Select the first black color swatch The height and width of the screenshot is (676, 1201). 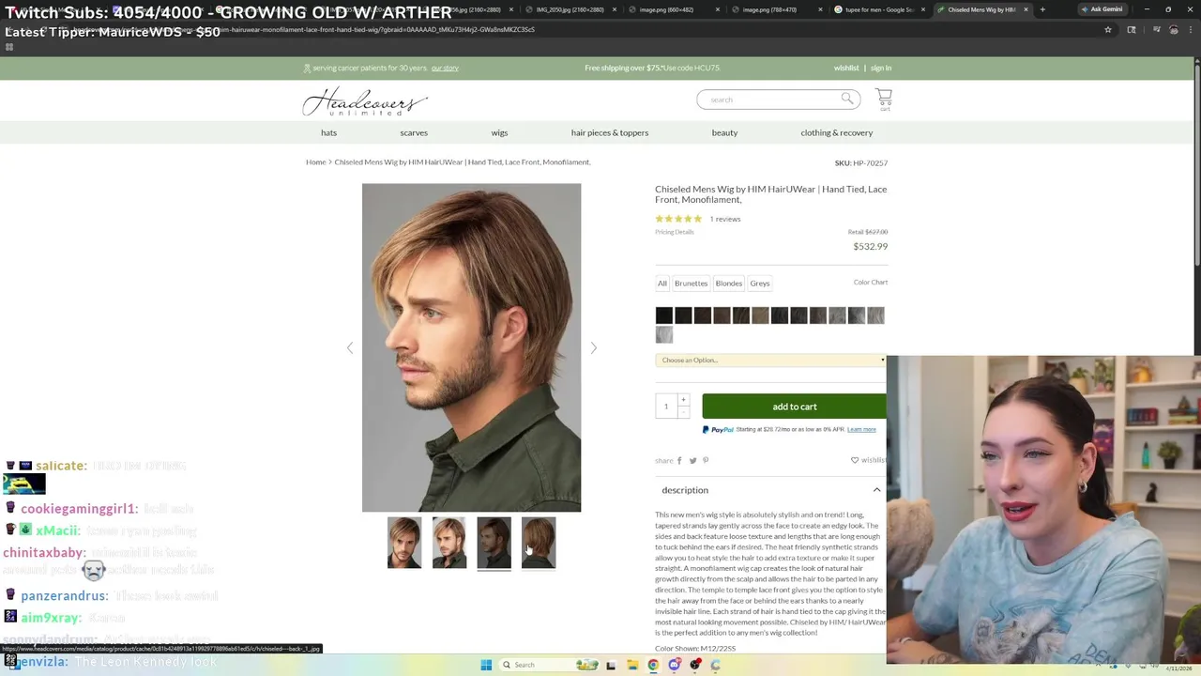pos(663,315)
